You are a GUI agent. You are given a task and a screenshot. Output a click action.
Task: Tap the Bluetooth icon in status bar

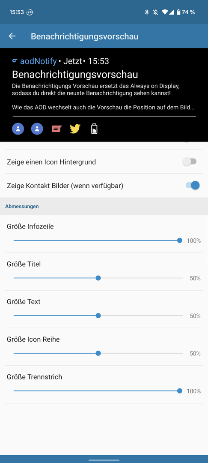tap(147, 12)
